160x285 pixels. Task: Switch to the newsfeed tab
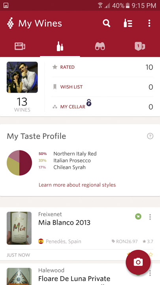tap(20, 46)
